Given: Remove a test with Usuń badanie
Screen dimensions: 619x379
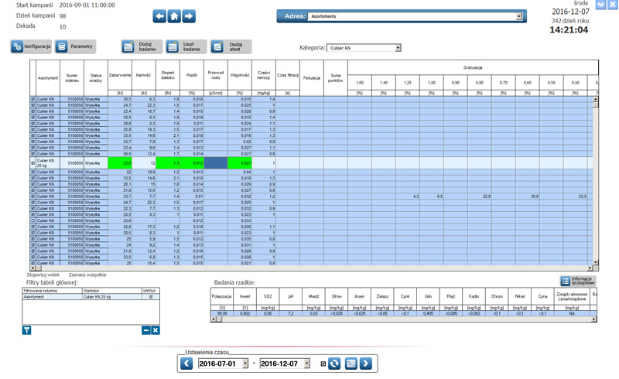Looking at the screenshot, I should coord(186,46).
